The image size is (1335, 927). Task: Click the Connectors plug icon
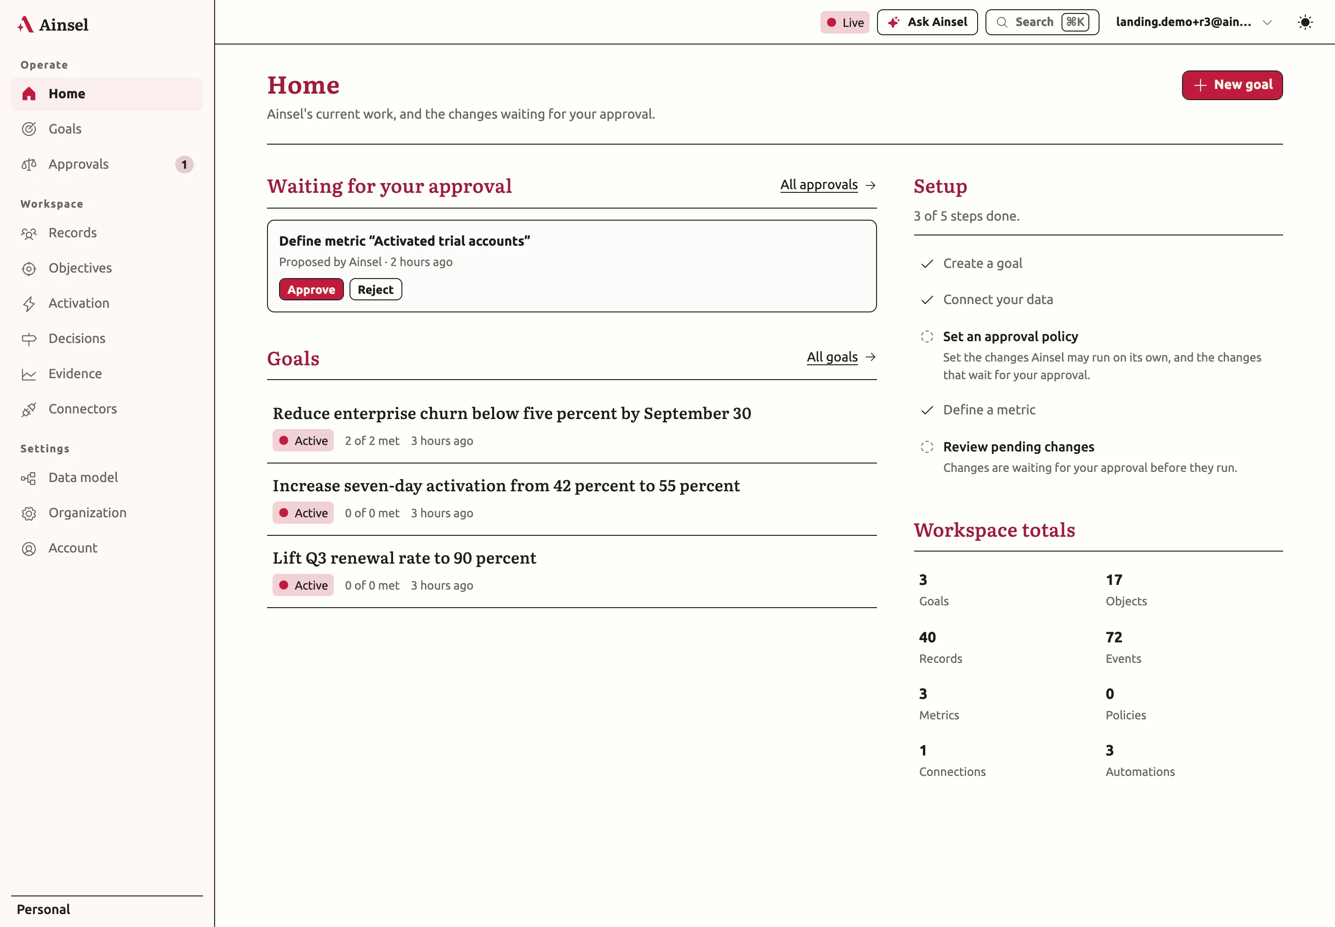29,409
